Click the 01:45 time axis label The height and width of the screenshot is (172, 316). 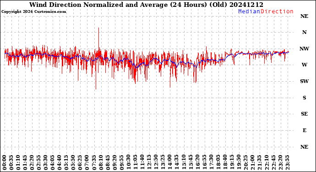25,163
